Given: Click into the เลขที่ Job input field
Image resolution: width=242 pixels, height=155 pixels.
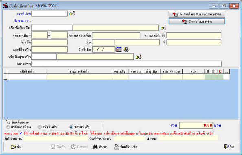Looking at the screenshot, I should (49, 13).
